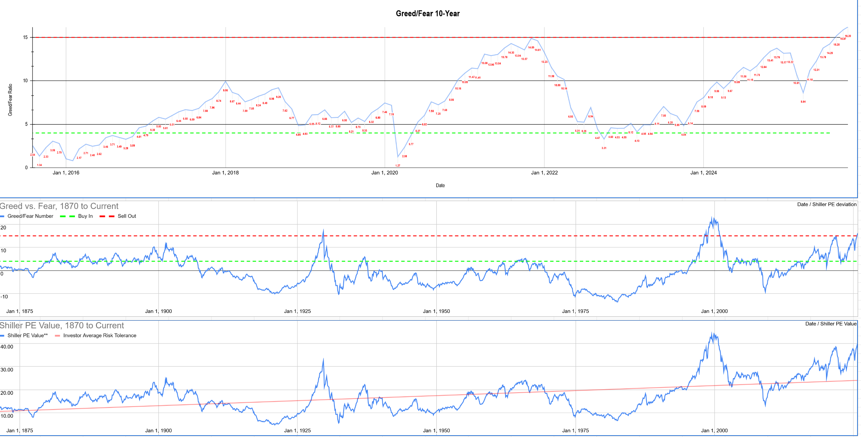The height and width of the screenshot is (437, 861).
Task: Click the Date / Shiller PE deviation label
Action: point(827,205)
